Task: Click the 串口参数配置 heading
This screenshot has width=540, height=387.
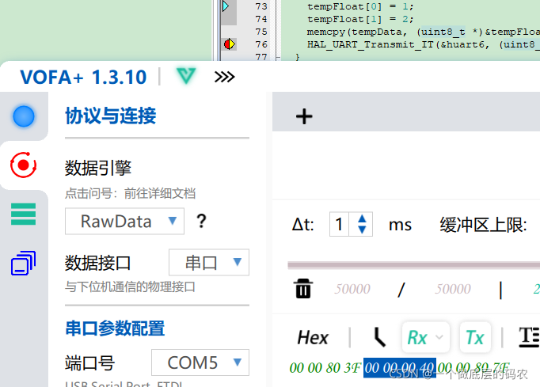Action: point(115,328)
